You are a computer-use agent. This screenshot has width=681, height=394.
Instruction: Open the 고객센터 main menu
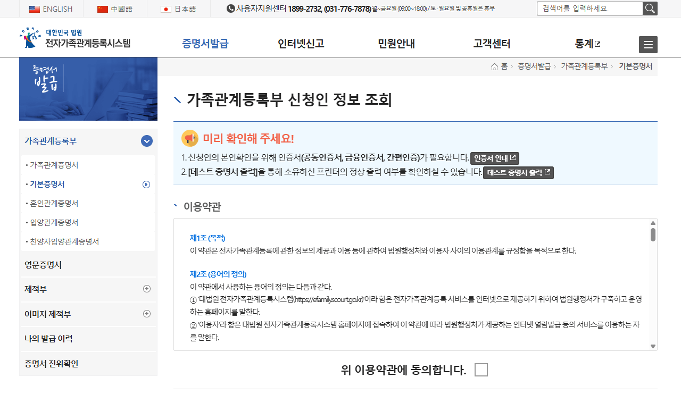coord(492,44)
